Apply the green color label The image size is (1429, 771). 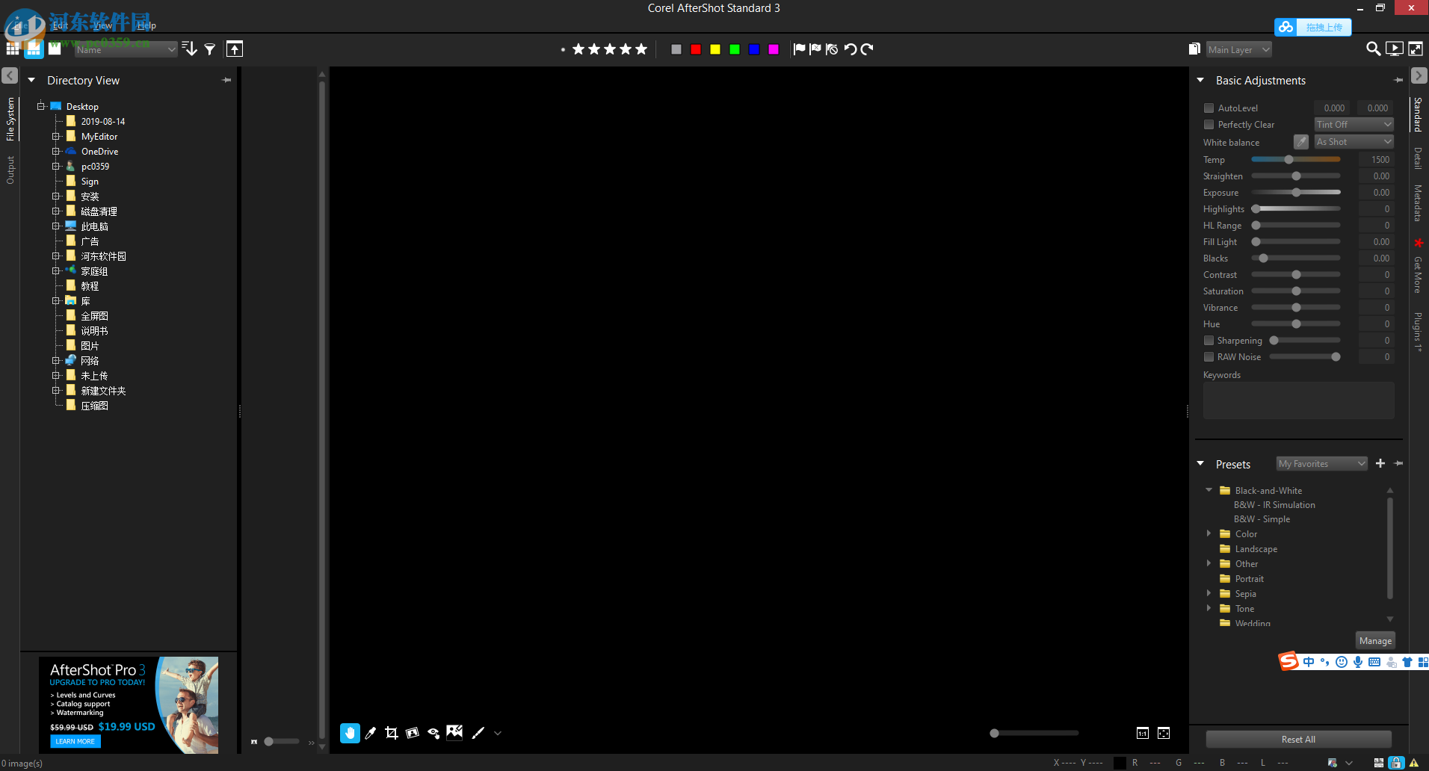[x=735, y=49]
